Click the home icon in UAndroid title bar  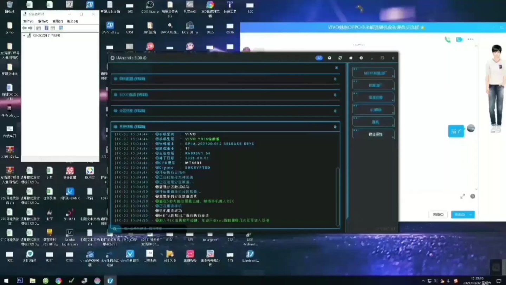pos(350,58)
